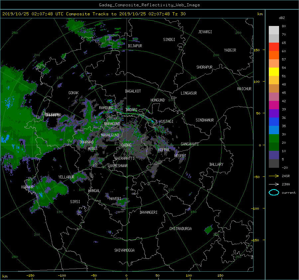Click the LINGASUR city label
The height and width of the screenshot is (280, 299).
coord(189,93)
